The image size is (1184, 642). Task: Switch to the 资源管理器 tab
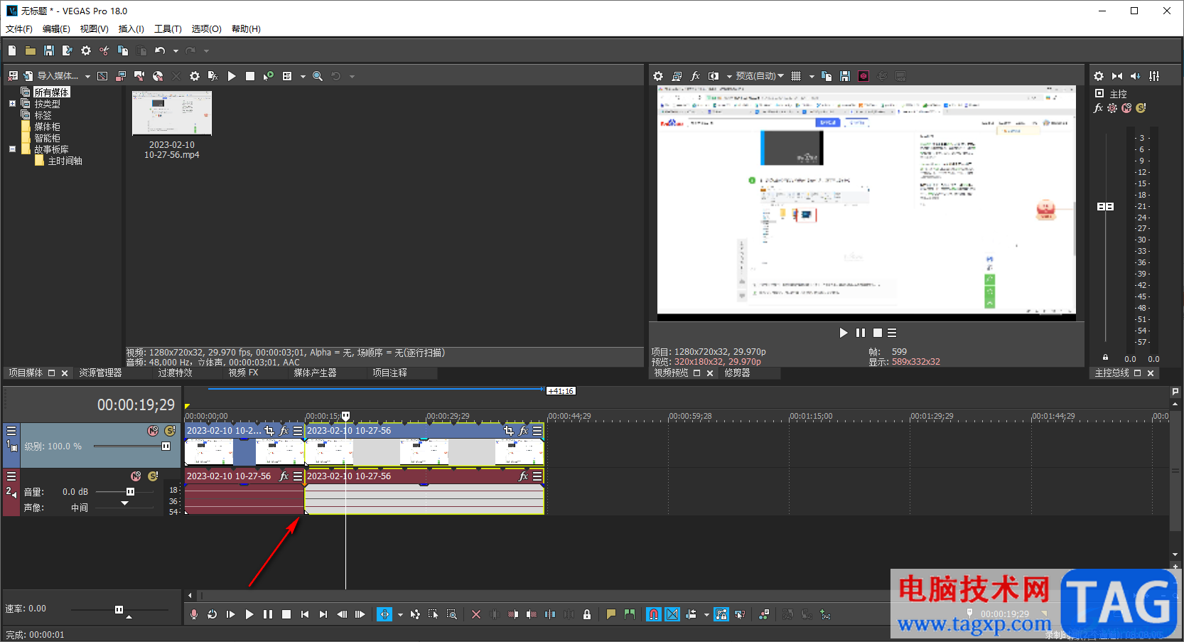coord(100,373)
